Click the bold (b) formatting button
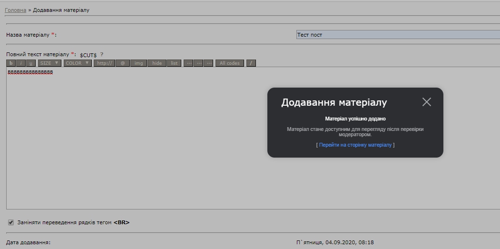 11,63
